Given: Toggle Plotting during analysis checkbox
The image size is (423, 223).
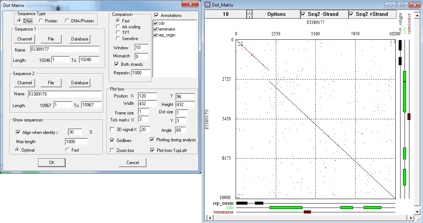Looking at the screenshot, I should [x=152, y=139].
